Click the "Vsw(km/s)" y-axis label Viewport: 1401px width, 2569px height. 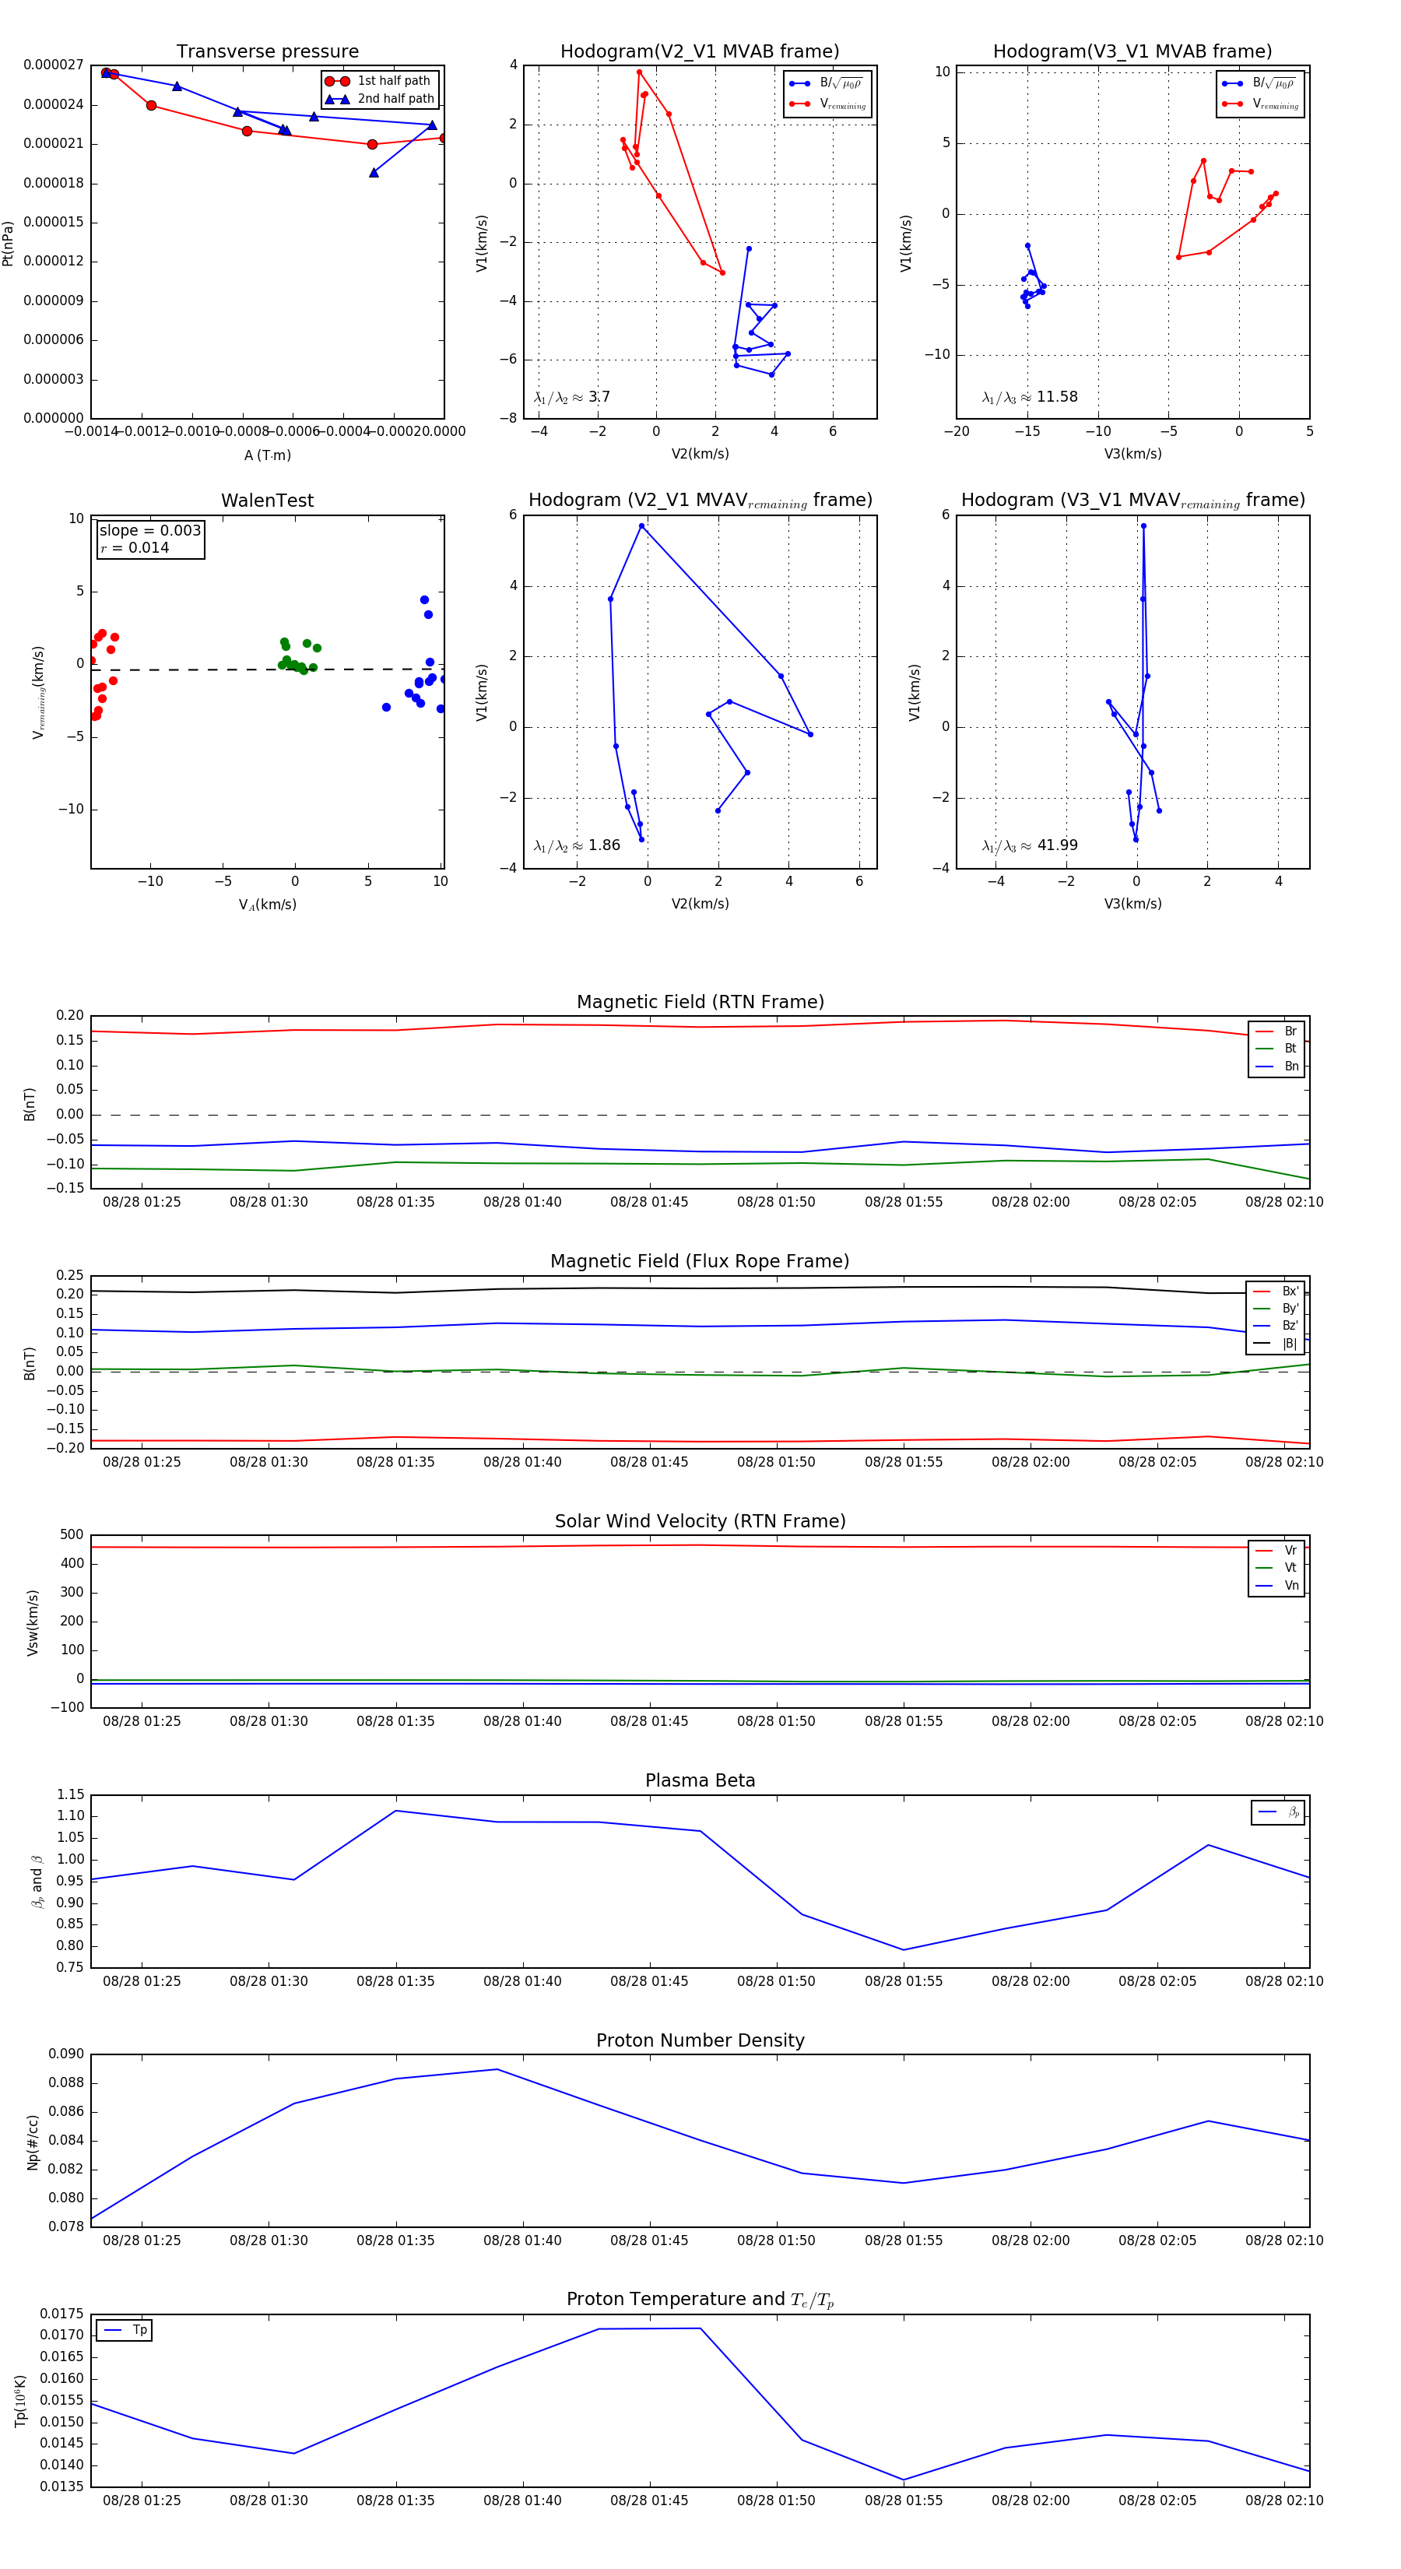tap(33, 1622)
